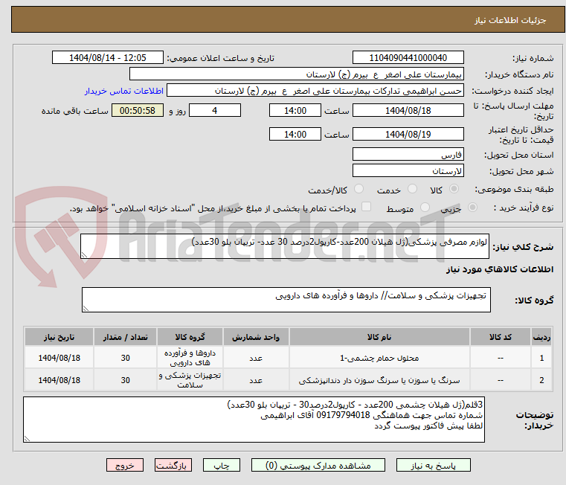Click the 'فارس' delivery province field
Image resolution: width=566 pixels, height=485 pixels.
click(408, 154)
